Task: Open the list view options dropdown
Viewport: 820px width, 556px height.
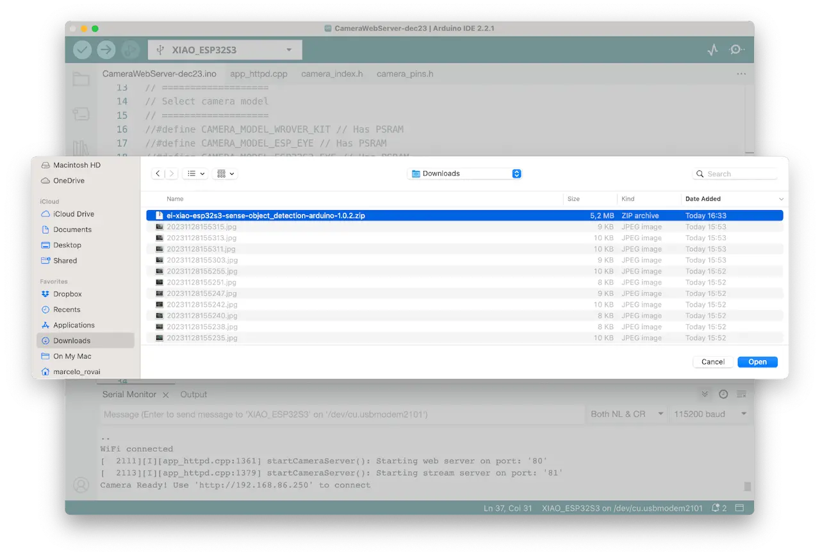Action: click(196, 174)
